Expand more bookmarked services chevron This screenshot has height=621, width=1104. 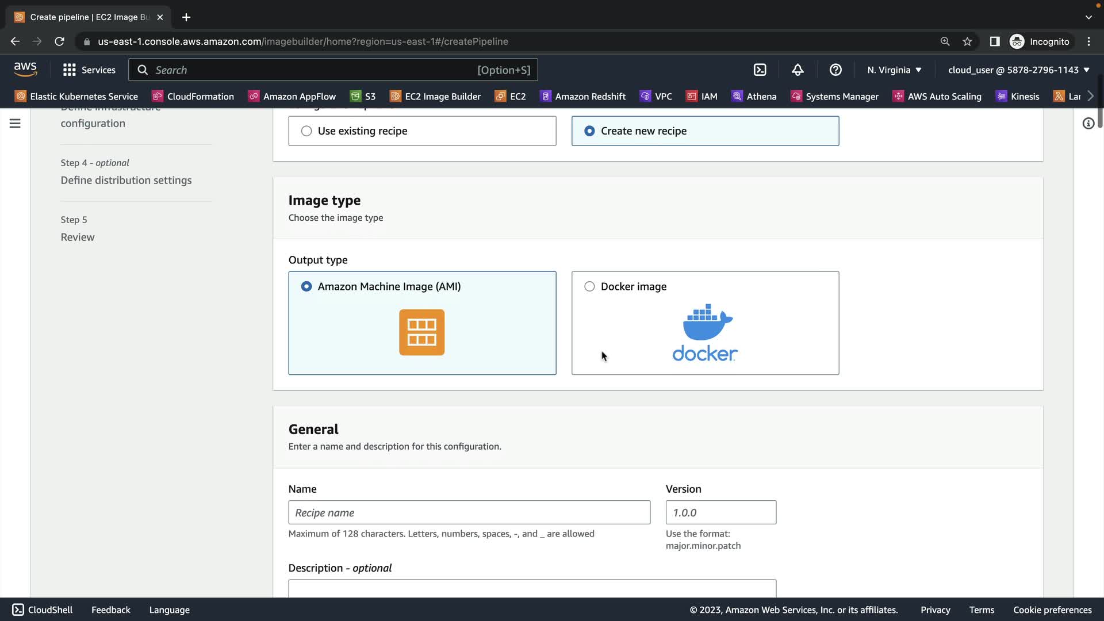[x=1091, y=96]
